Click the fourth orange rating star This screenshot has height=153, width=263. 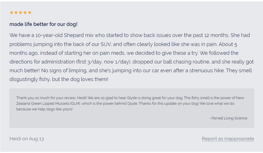[25, 12]
